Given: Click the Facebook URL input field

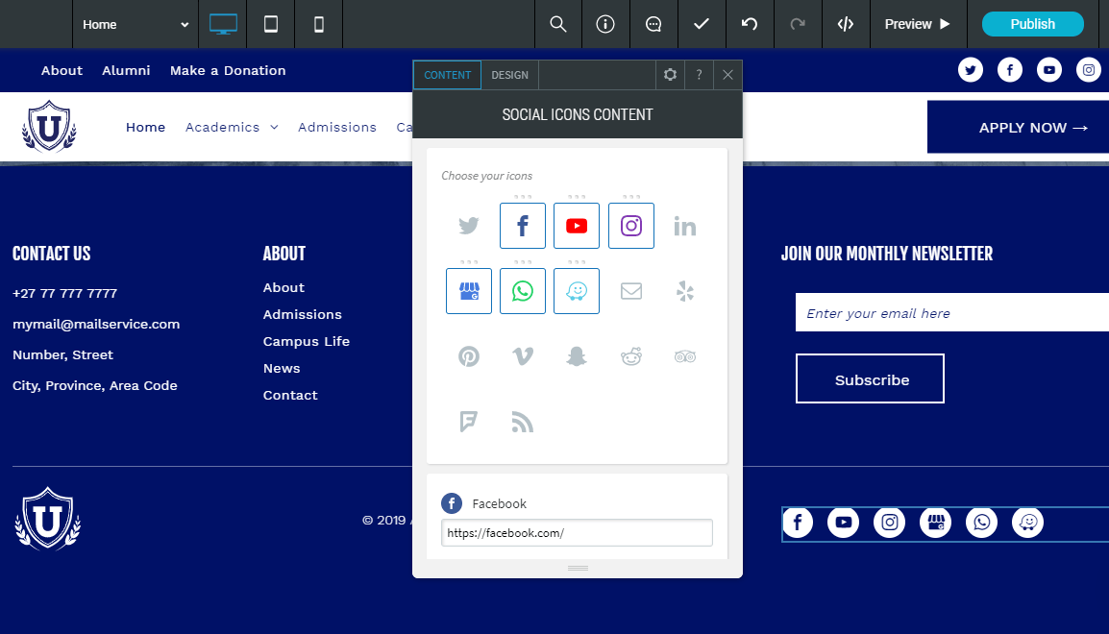Looking at the screenshot, I should 577,533.
